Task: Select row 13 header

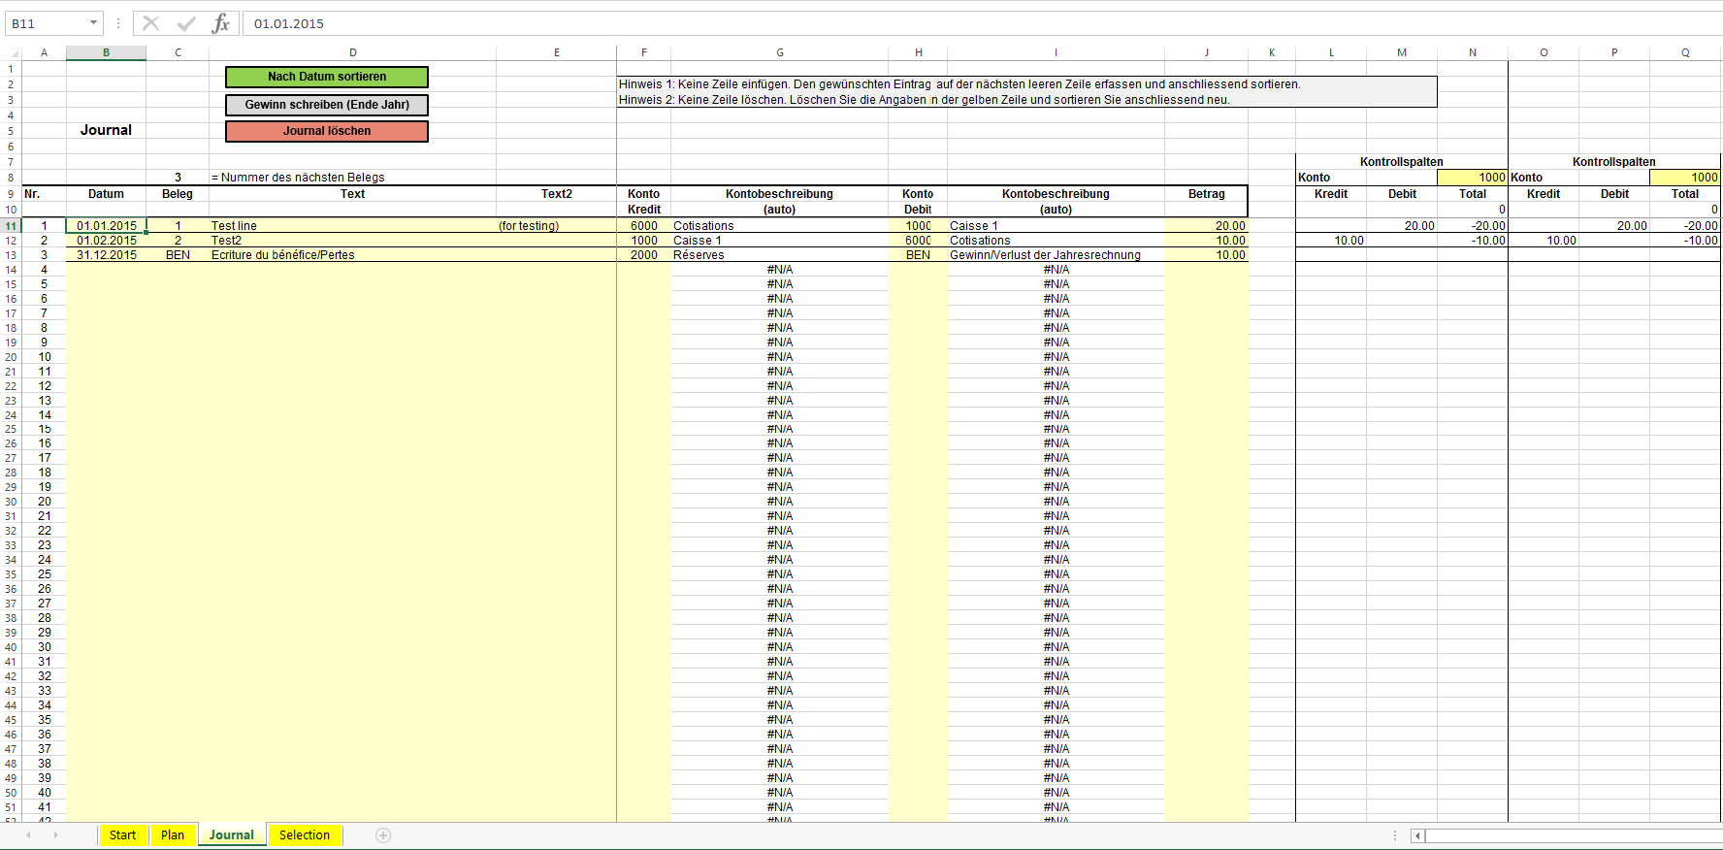Action: click(11, 255)
